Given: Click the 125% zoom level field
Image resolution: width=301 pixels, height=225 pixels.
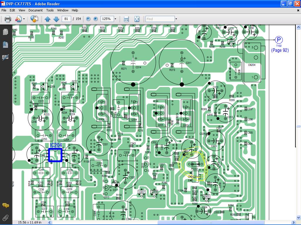Looking at the screenshot, I should [x=107, y=19].
